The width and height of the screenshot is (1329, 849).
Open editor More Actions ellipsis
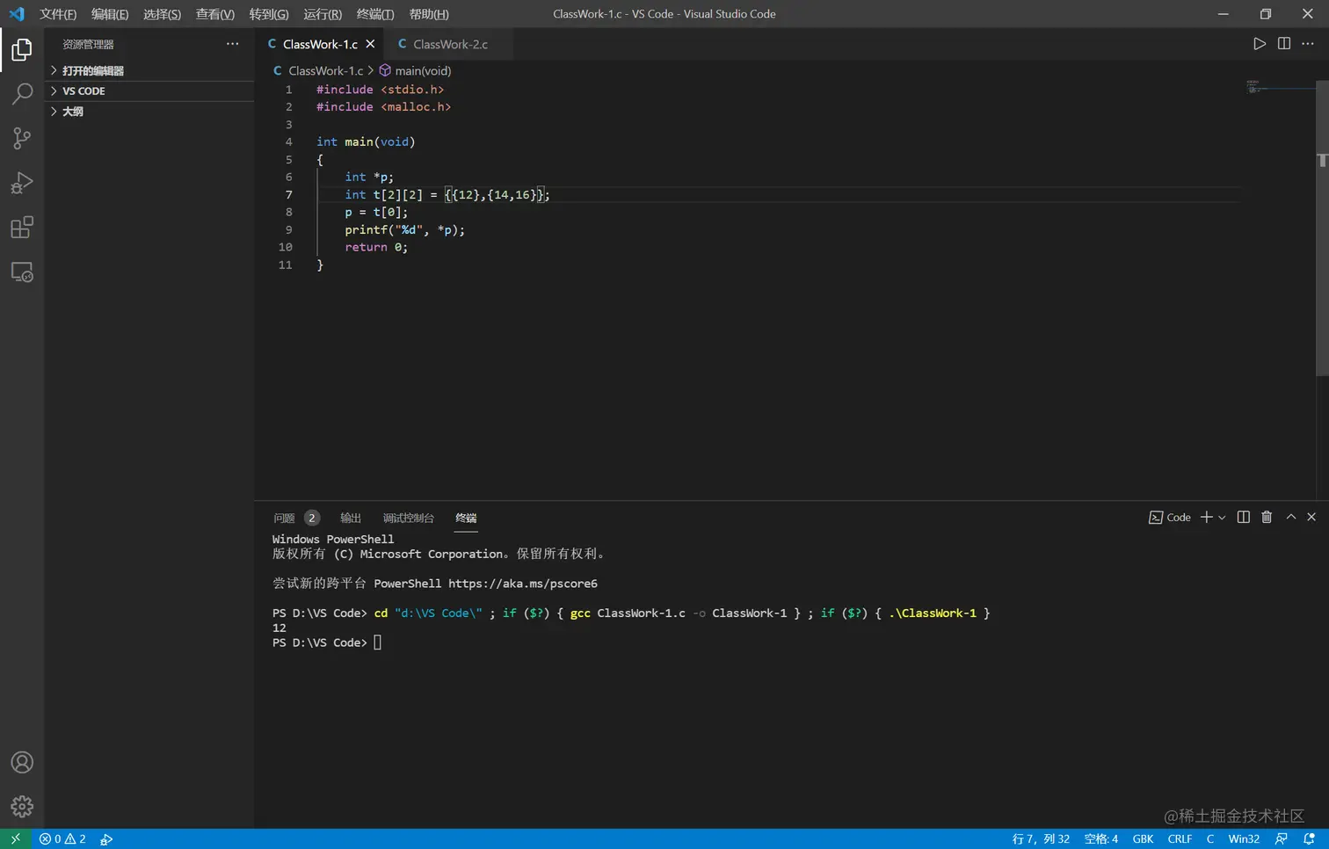coord(1308,44)
